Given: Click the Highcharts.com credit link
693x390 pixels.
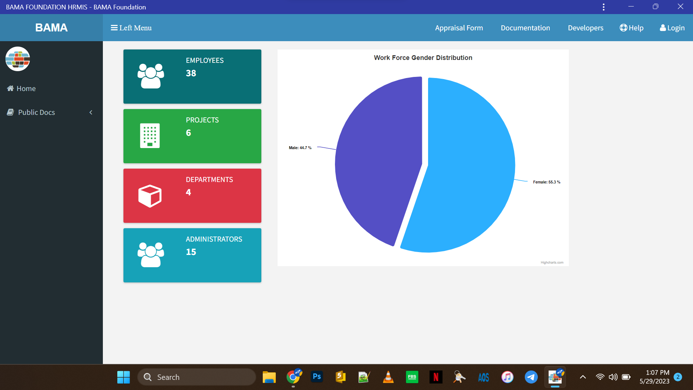Looking at the screenshot, I should click(x=552, y=263).
